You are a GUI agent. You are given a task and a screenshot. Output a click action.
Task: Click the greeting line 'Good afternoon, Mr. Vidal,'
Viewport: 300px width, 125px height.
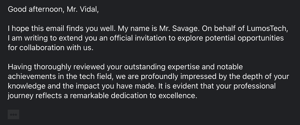53,9
